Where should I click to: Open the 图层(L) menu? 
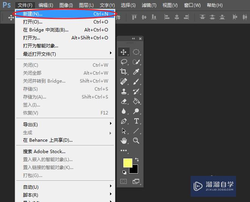pos(86,5)
